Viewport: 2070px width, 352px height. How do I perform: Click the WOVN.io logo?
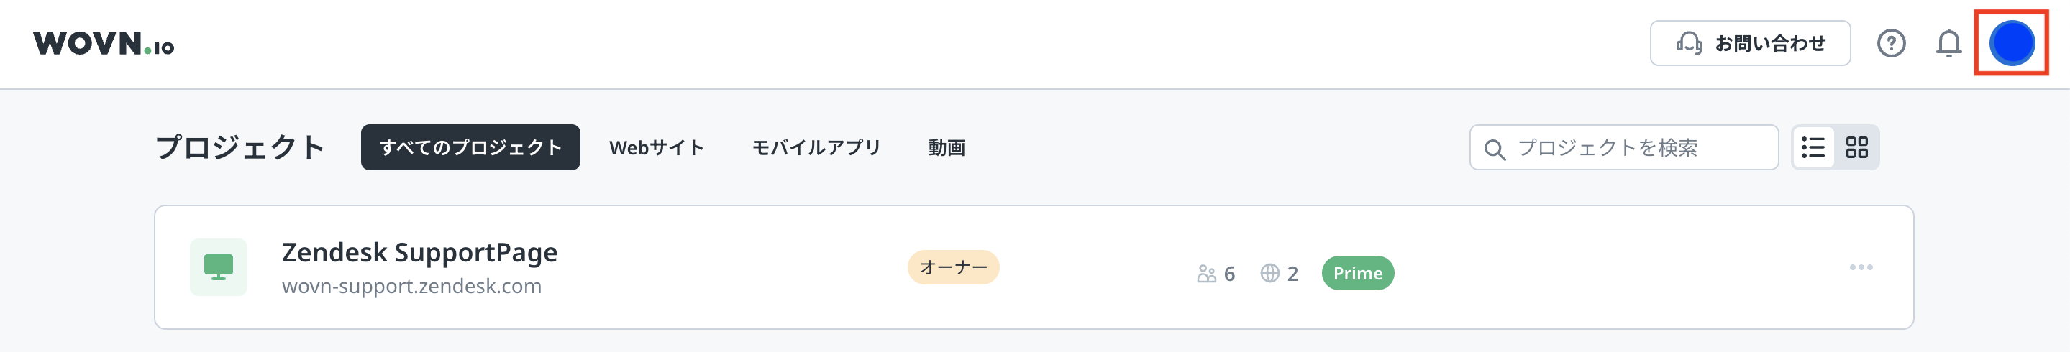click(104, 44)
